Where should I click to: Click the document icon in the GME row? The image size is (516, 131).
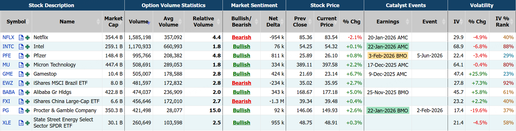point(21,74)
